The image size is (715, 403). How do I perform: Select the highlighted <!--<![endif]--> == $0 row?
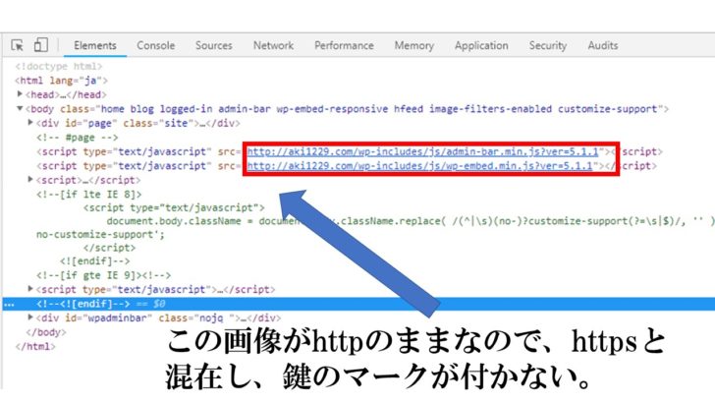pyautogui.click(x=358, y=304)
